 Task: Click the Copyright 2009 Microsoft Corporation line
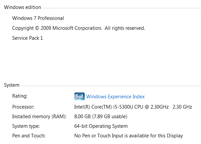[79, 28]
